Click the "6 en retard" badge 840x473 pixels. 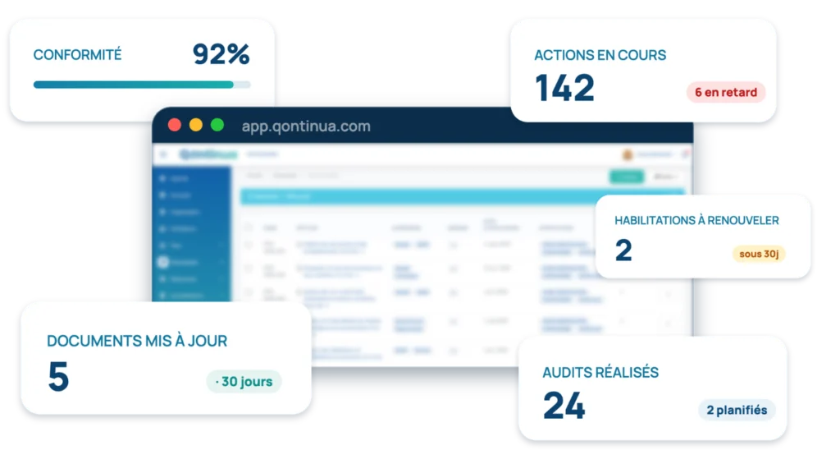click(726, 92)
